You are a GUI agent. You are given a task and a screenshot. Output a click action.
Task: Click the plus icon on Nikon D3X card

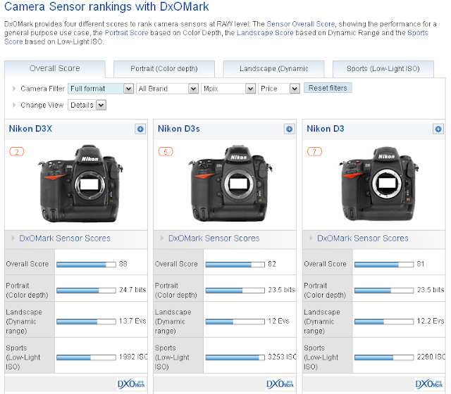140,129
